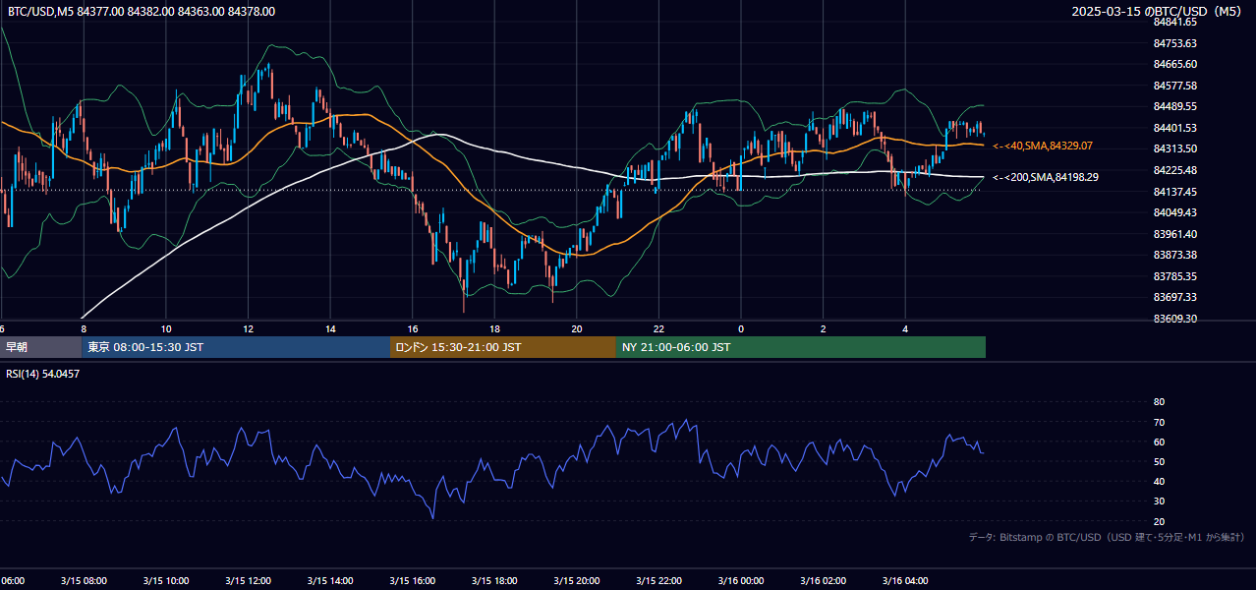Screen dimensions: 1256x590
Task: Click the 3/16 00:00 time axis label
Action: [x=741, y=580]
